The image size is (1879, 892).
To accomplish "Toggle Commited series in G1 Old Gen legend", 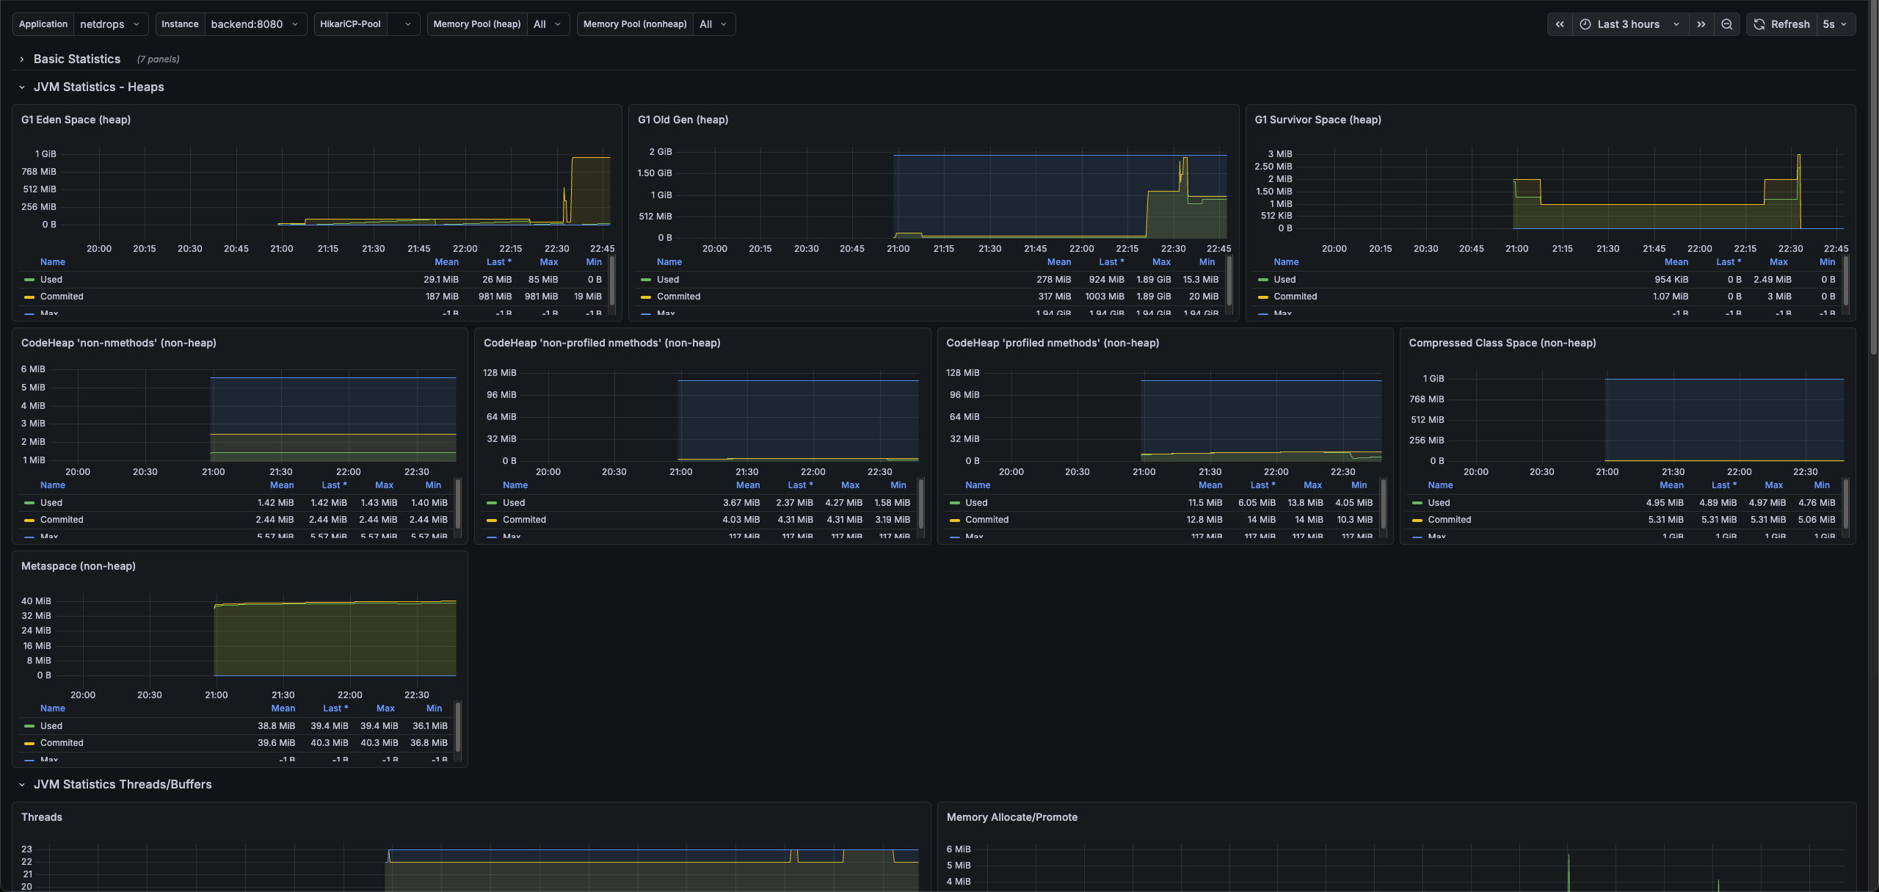I will (678, 297).
